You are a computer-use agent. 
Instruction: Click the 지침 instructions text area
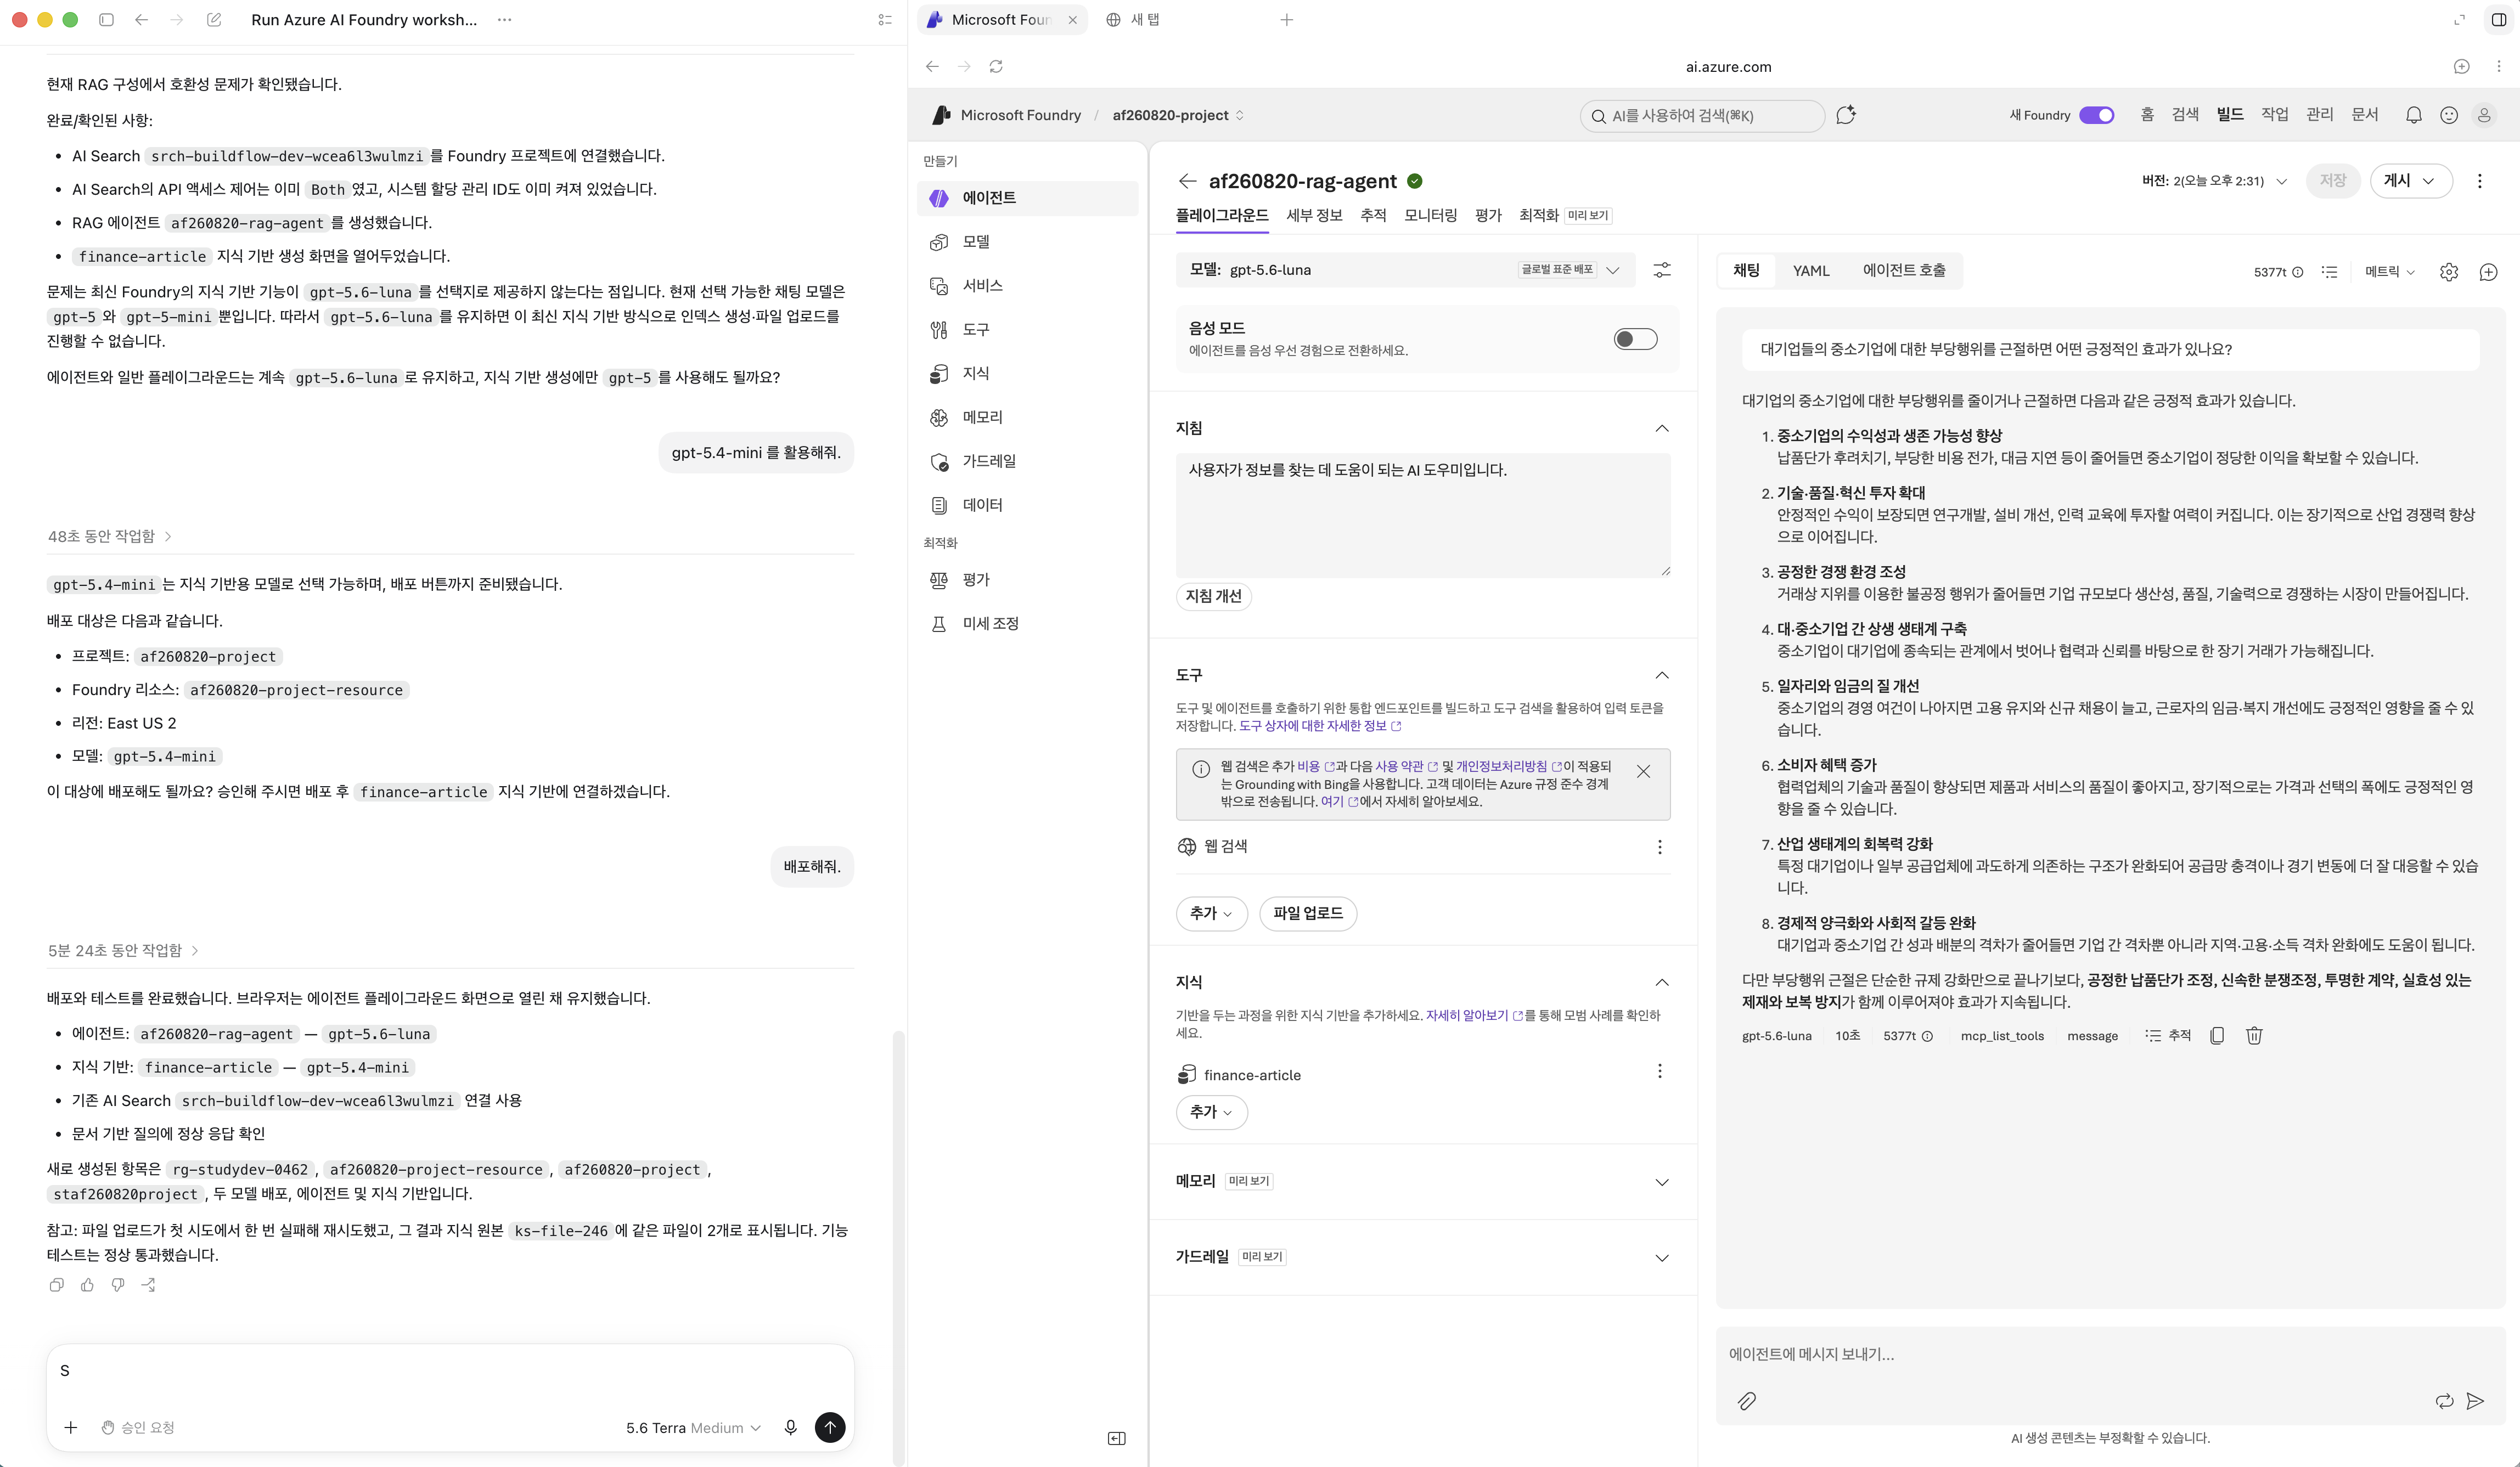[1423, 516]
